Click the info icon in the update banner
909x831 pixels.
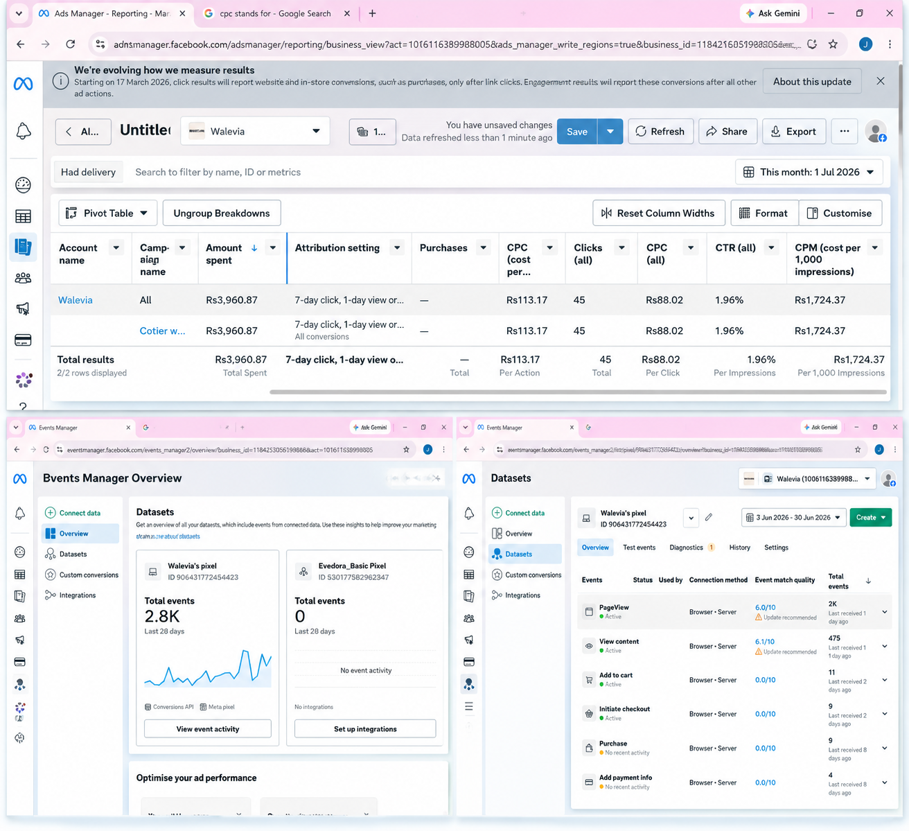(61, 82)
